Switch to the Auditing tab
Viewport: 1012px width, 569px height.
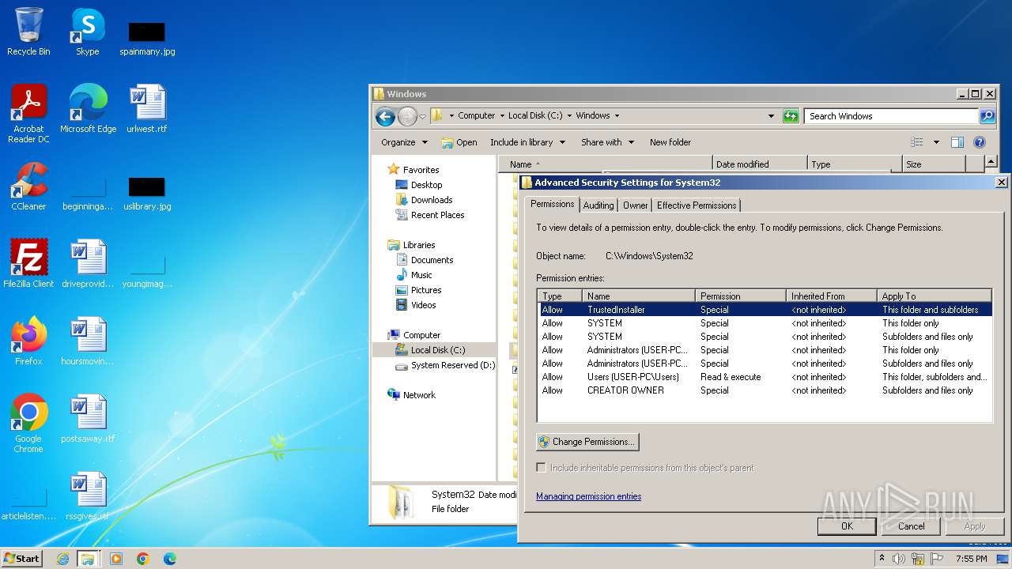pyautogui.click(x=598, y=205)
